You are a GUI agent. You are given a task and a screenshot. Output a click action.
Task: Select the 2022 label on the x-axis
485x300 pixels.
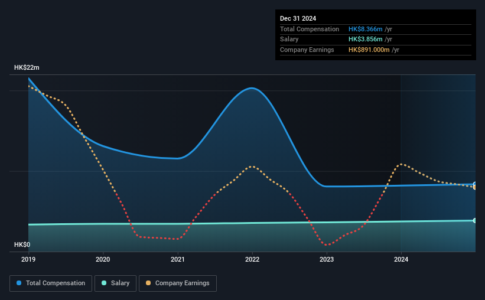252,259
